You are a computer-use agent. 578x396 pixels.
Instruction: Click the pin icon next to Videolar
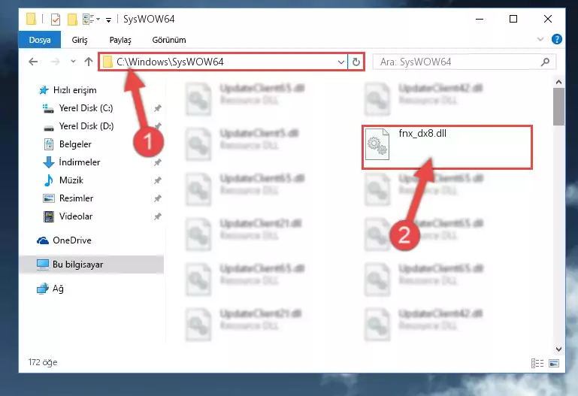point(157,216)
